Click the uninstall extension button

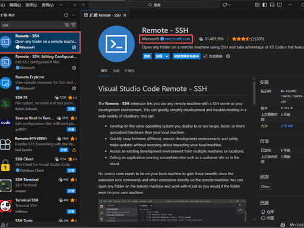click(159, 56)
